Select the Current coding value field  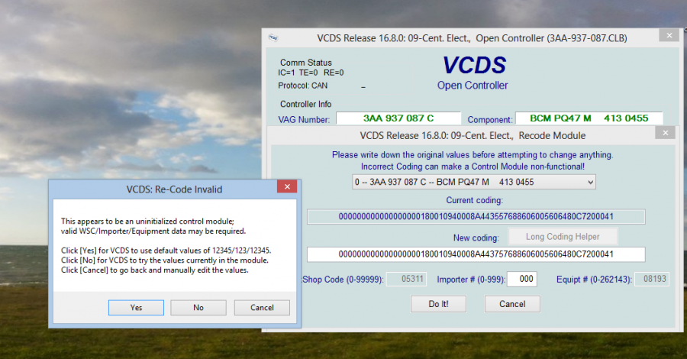click(476, 217)
